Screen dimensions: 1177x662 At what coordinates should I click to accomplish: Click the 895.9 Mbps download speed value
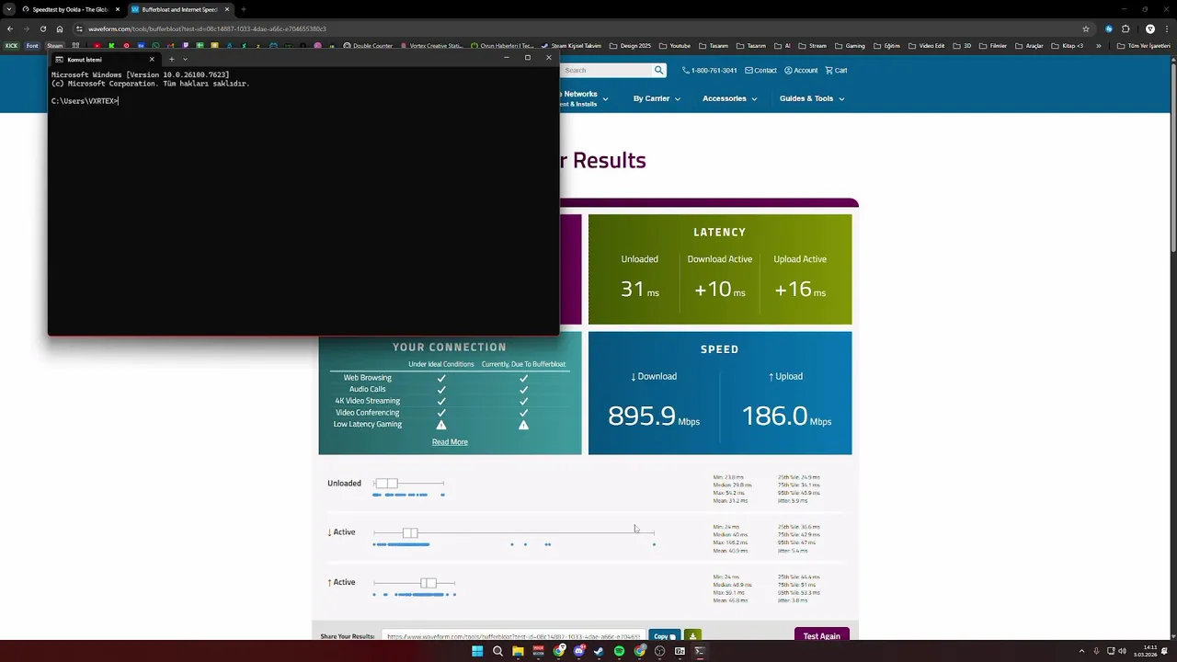pos(654,416)
